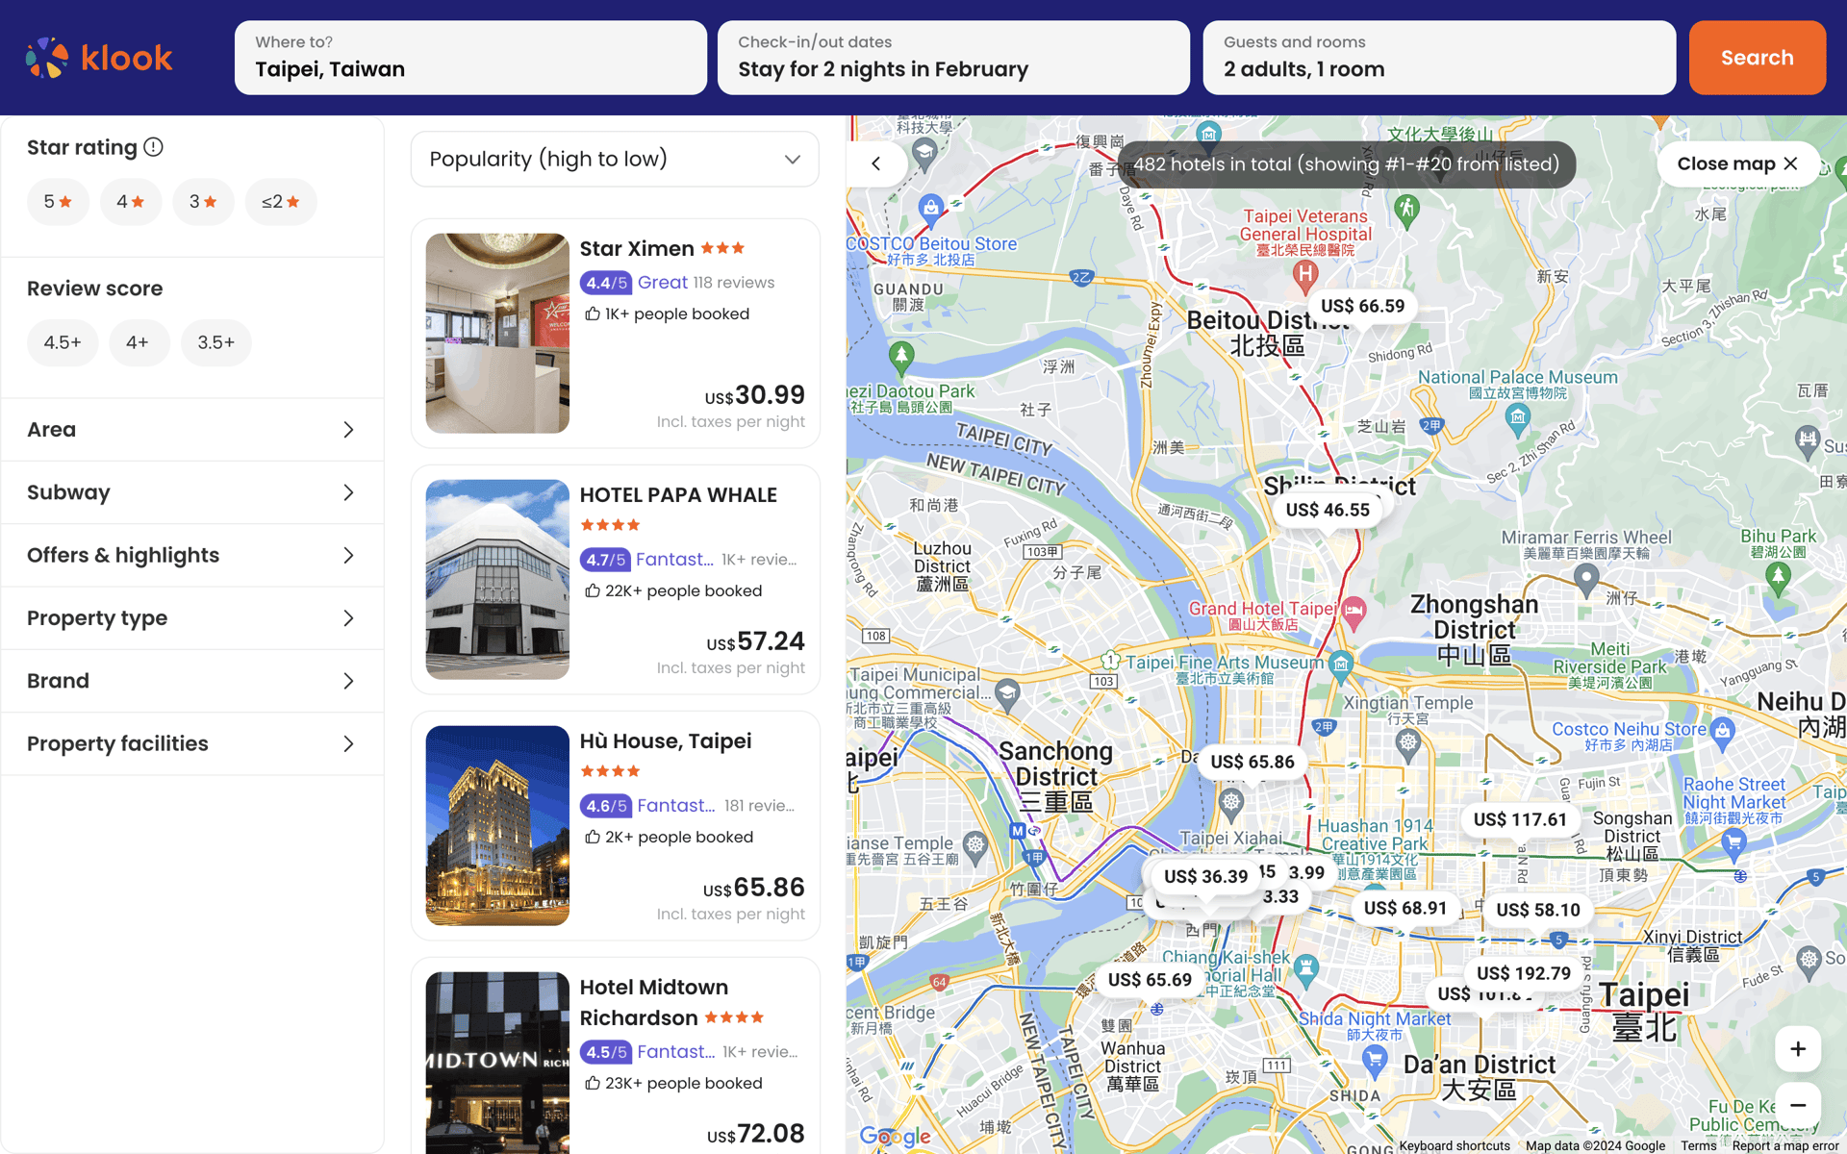1847x1154 pixels.
Task: Click Terms link on map
Action: click(1699, 1145)
